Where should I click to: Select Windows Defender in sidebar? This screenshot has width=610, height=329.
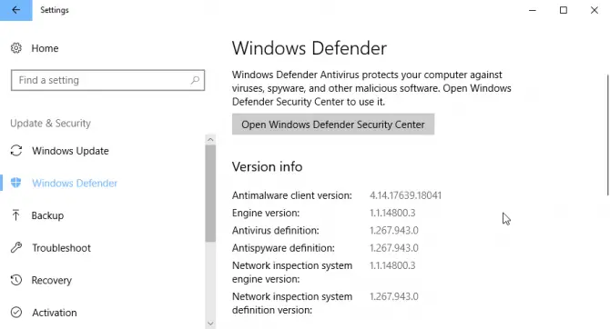(x=75, y=183)
